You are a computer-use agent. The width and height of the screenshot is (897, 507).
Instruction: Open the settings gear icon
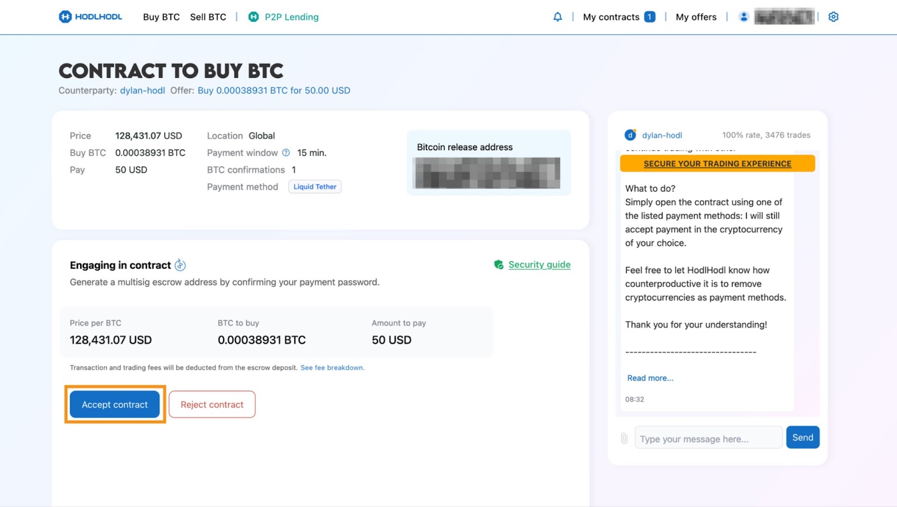(833, 17)
